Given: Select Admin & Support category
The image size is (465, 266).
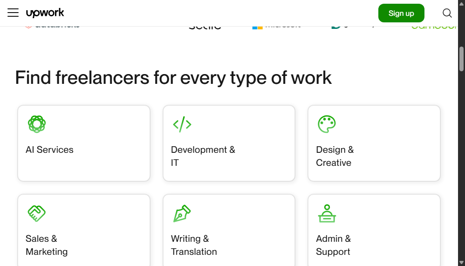Looking at the screenshot, I should (374, 230).
